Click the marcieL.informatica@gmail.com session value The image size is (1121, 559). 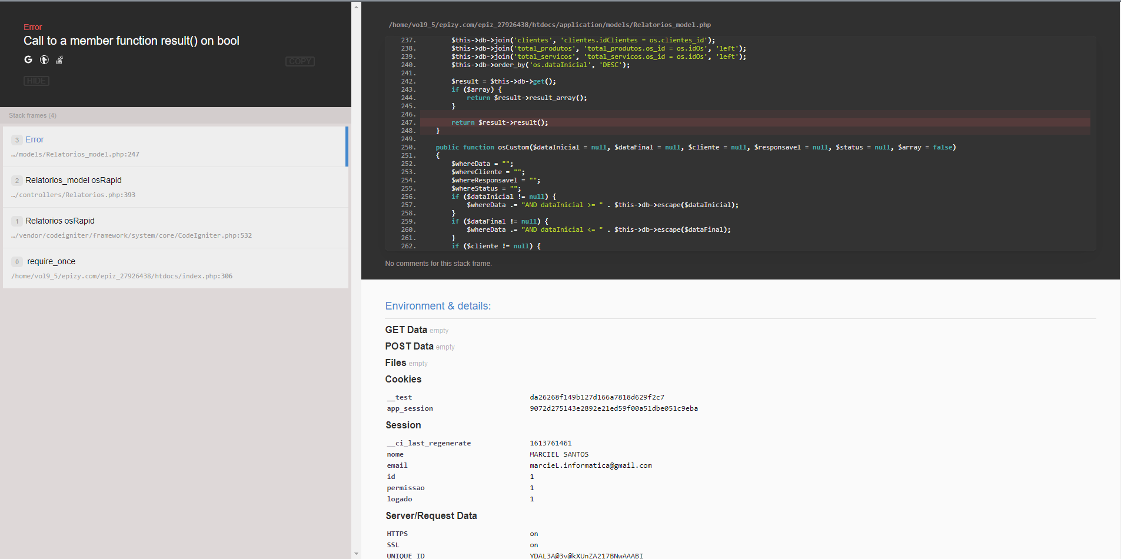pos(590,465)
